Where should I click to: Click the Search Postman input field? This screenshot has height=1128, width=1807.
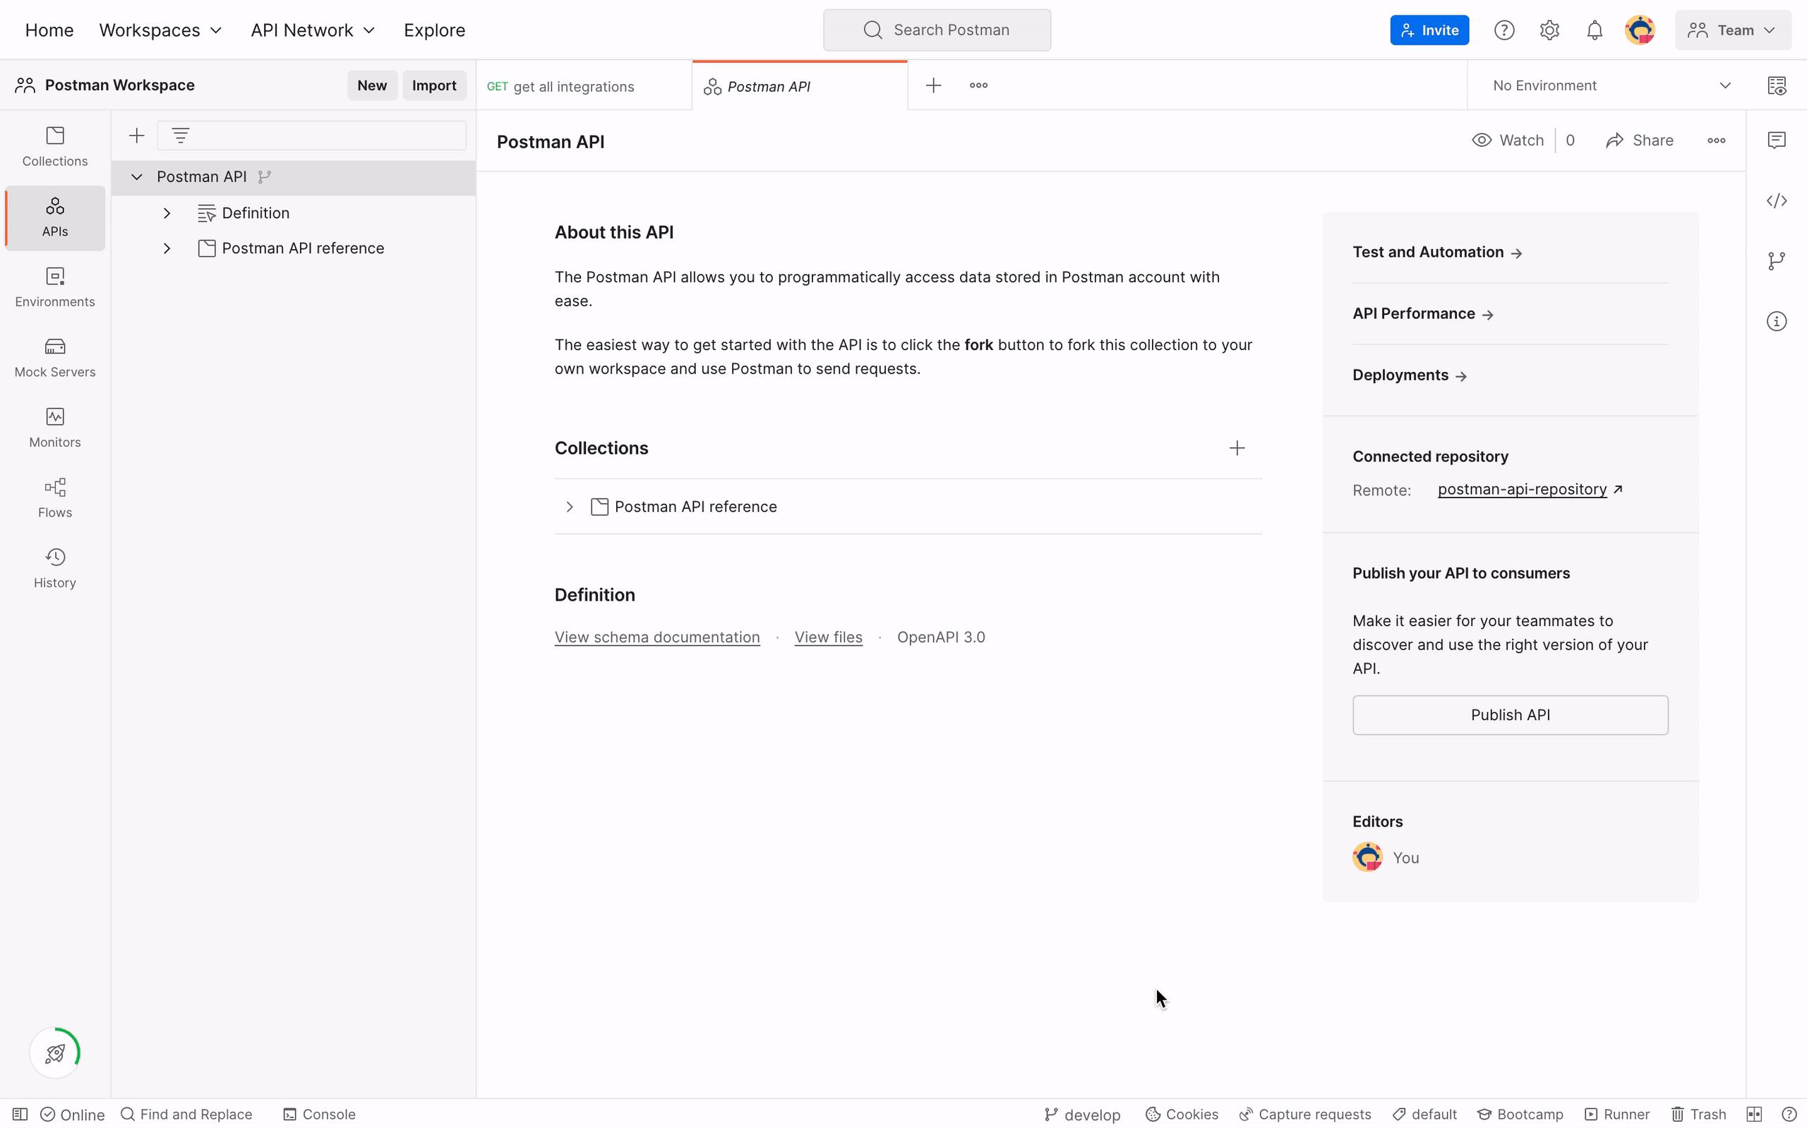(938, 29)
